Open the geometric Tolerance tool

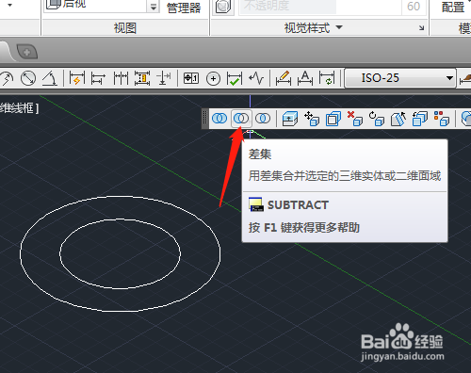(191, 78)
